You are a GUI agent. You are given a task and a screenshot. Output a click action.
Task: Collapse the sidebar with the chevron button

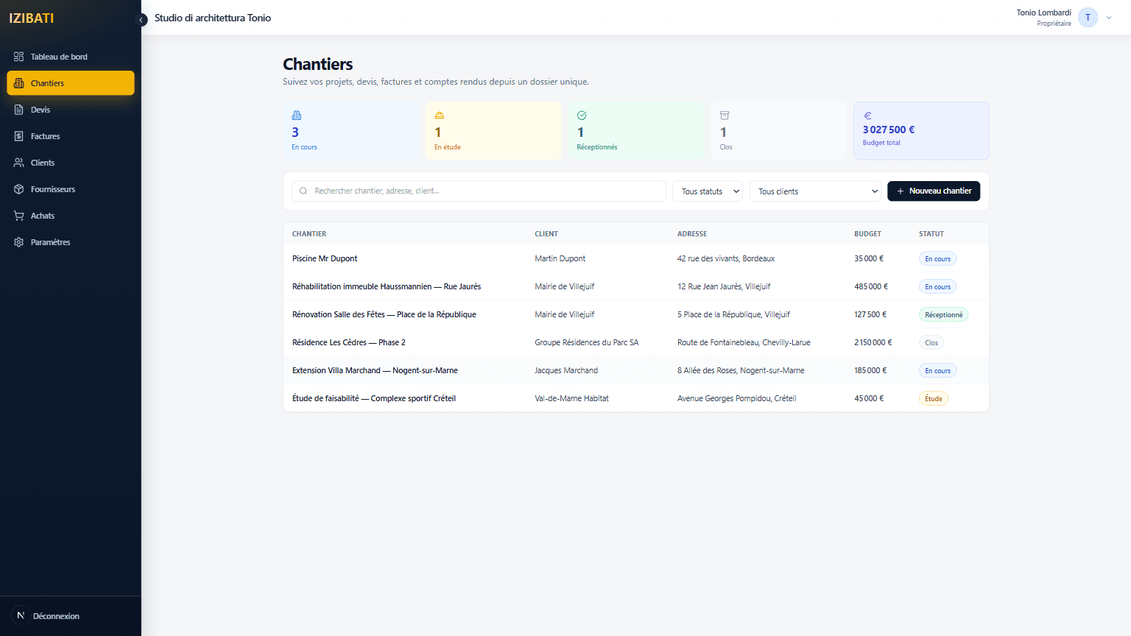coord(141,20)
